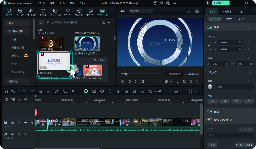Click the リセット reset button
This screenshot has width=256, height=149.
point(212,145)
